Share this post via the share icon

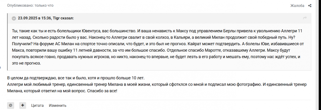(310, 6)
